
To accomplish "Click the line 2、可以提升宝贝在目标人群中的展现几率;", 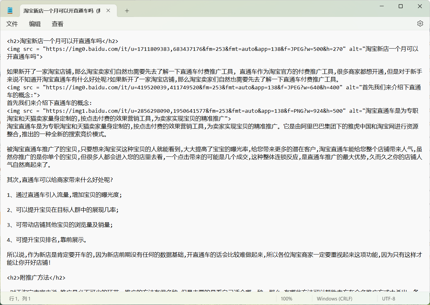I will (x=63, y=210).
